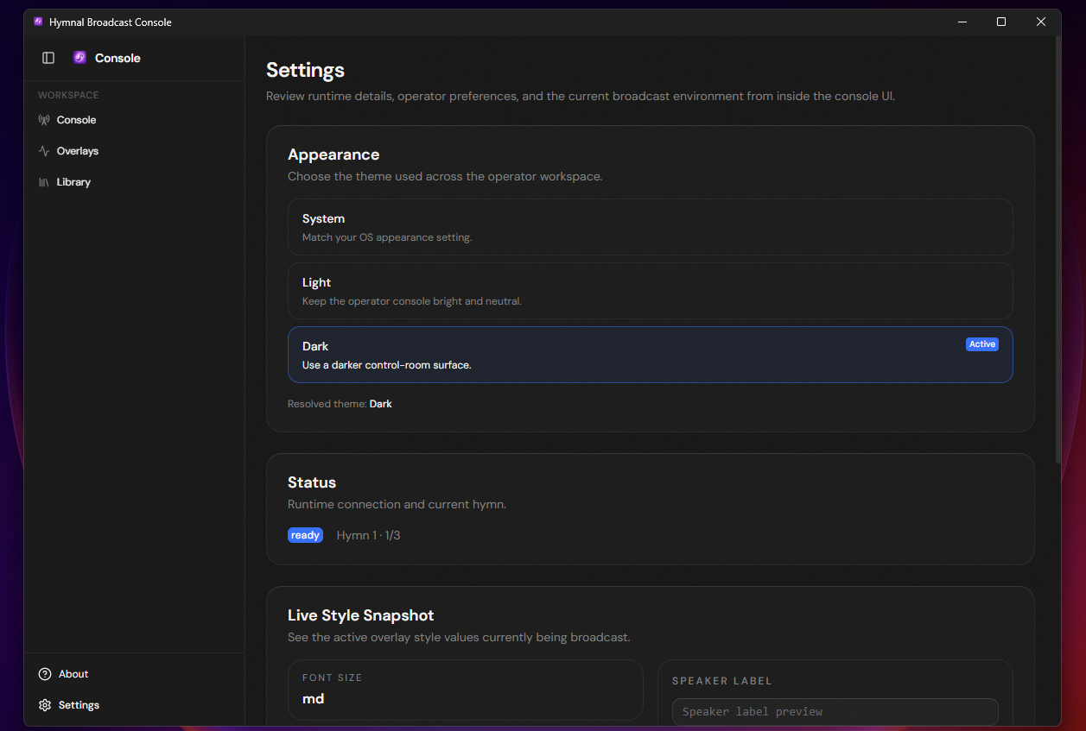The image size is (1086, 731).
Task: Click the Status section heading
Action: [312, 482]
